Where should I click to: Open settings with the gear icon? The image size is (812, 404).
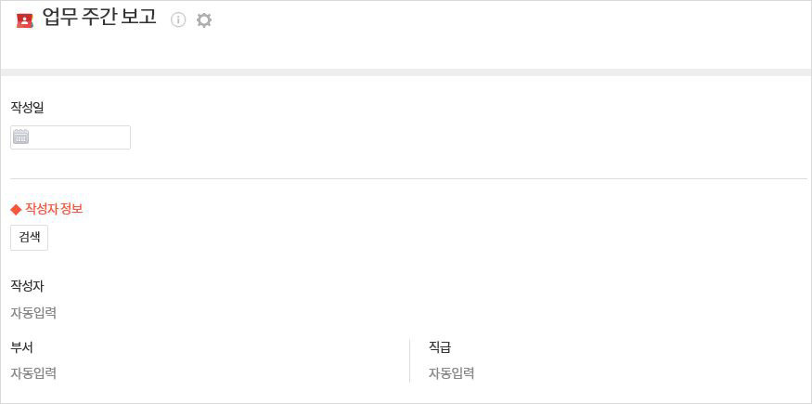204,20
